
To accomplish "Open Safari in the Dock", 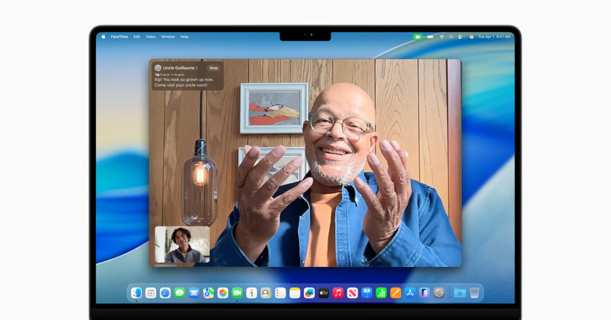I will point(165,293).
